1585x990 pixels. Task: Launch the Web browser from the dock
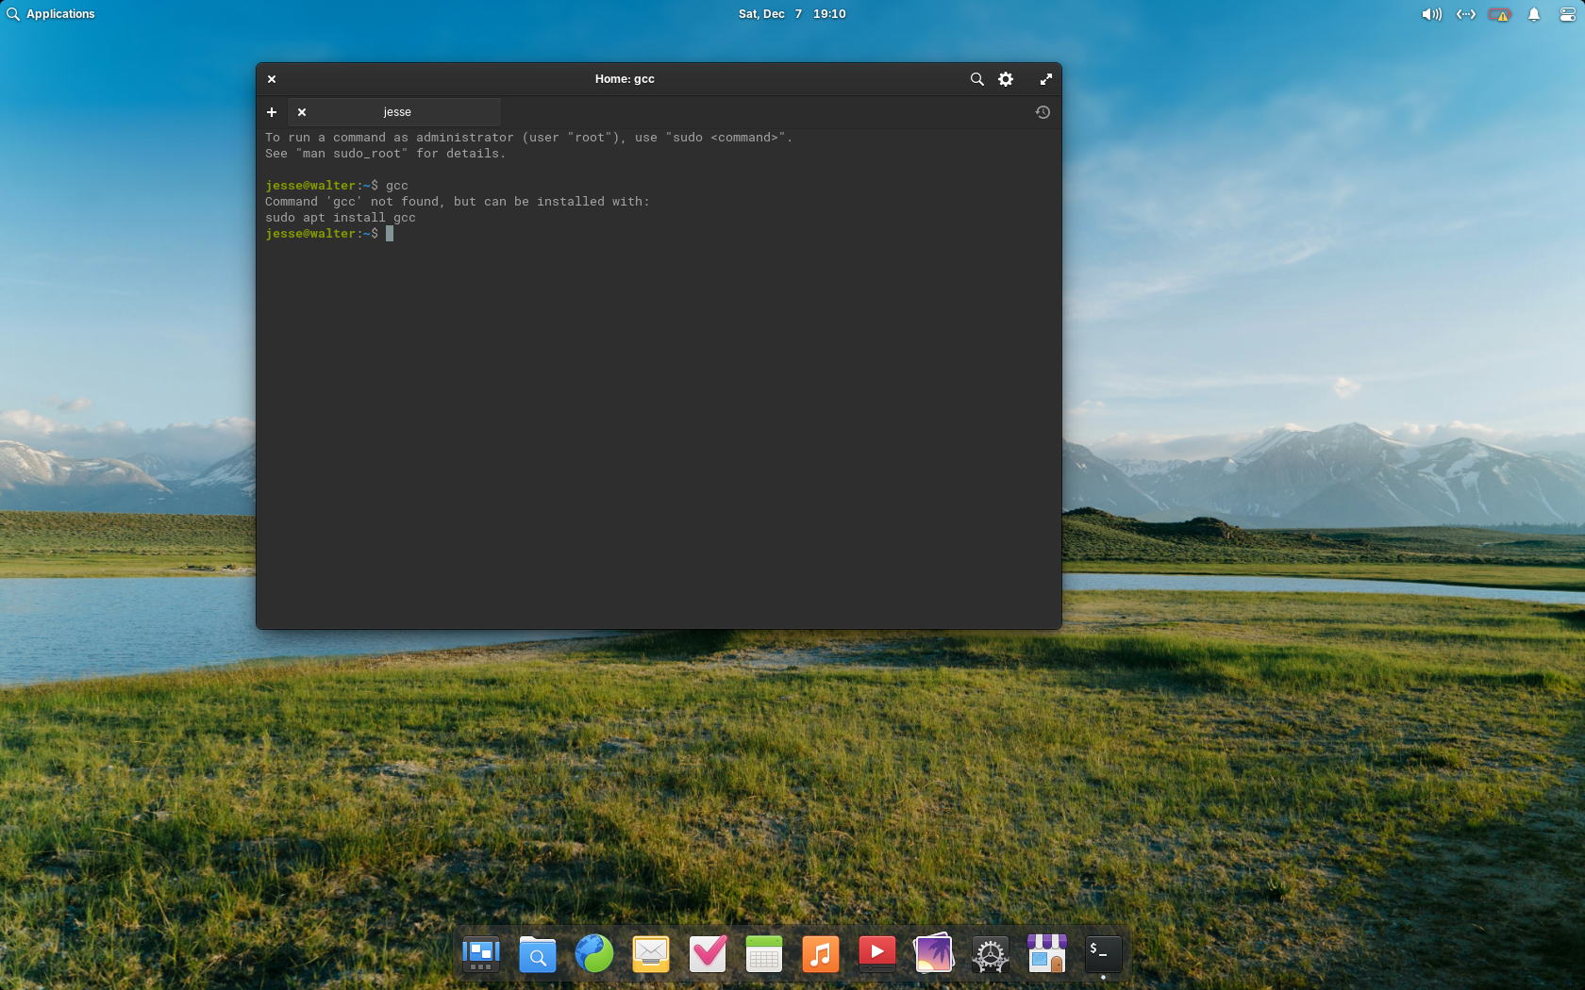point(594,954)
